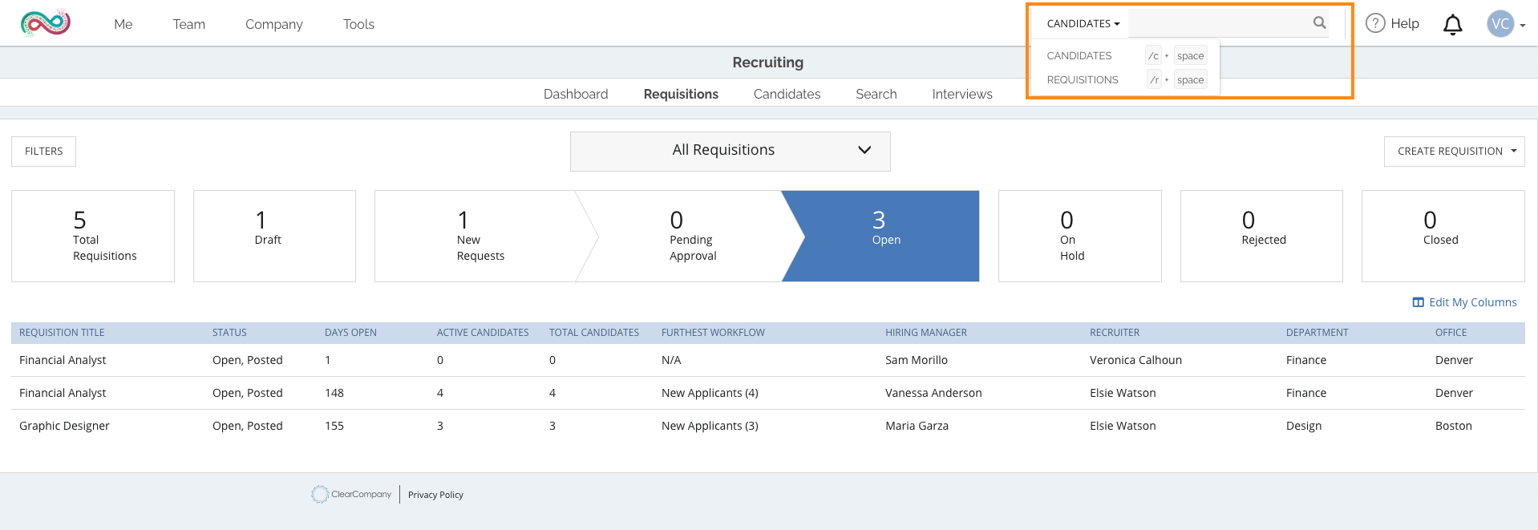Sort by DAYS OPEN column
The width and height of the screenshot is (1538, 530).
(x=350, y=333)
